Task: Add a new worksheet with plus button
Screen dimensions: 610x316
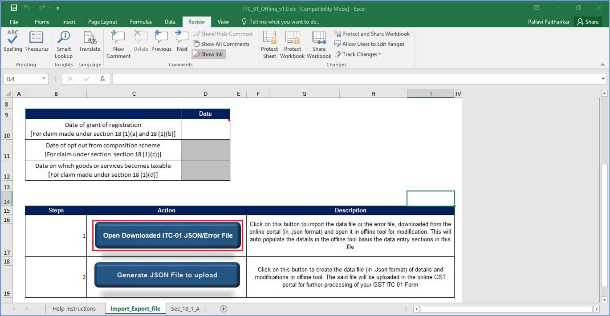Action: [223, 308]
